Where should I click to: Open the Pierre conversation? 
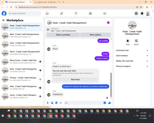(22, 53)
